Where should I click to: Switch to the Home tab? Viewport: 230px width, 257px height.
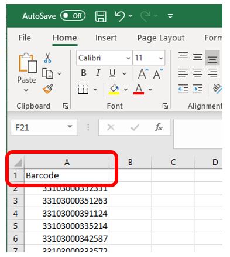pyautogui.click(x=65, y=38)
